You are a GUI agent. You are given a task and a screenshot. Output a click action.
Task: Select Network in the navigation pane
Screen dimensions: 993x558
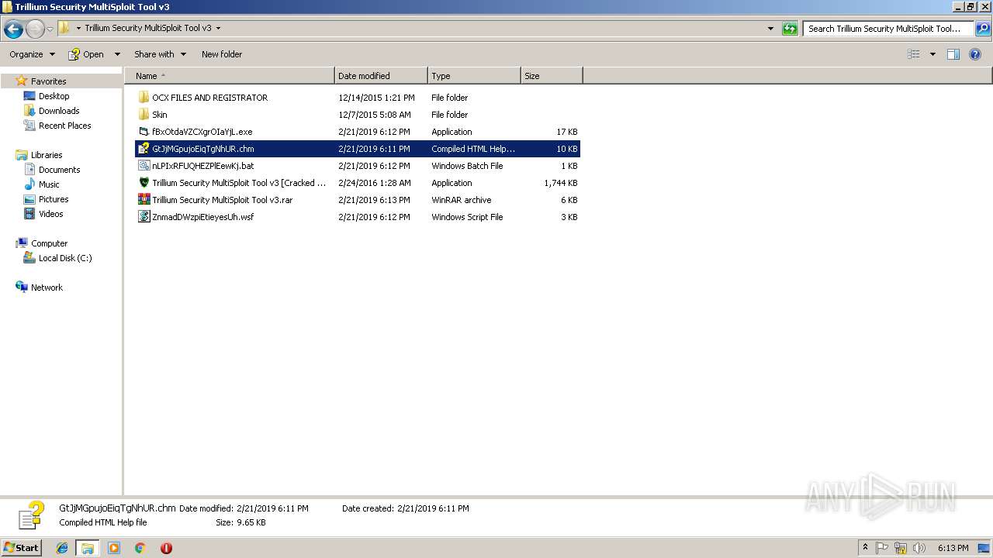[47, 288]
